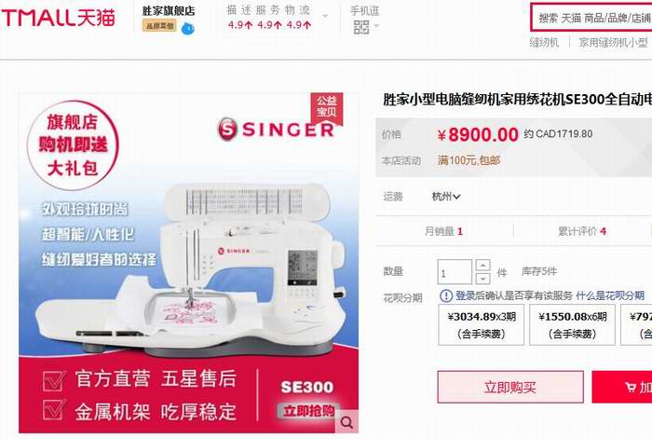Click the magnifier zoom icon on product image

[346, 422]
